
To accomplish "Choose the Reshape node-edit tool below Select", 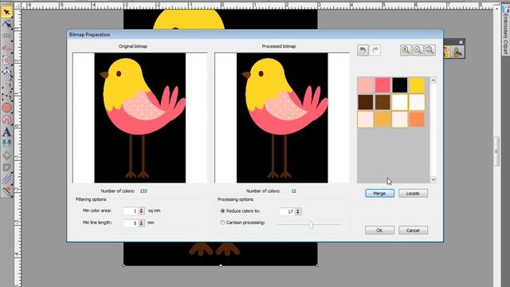I will click(6, 25).
